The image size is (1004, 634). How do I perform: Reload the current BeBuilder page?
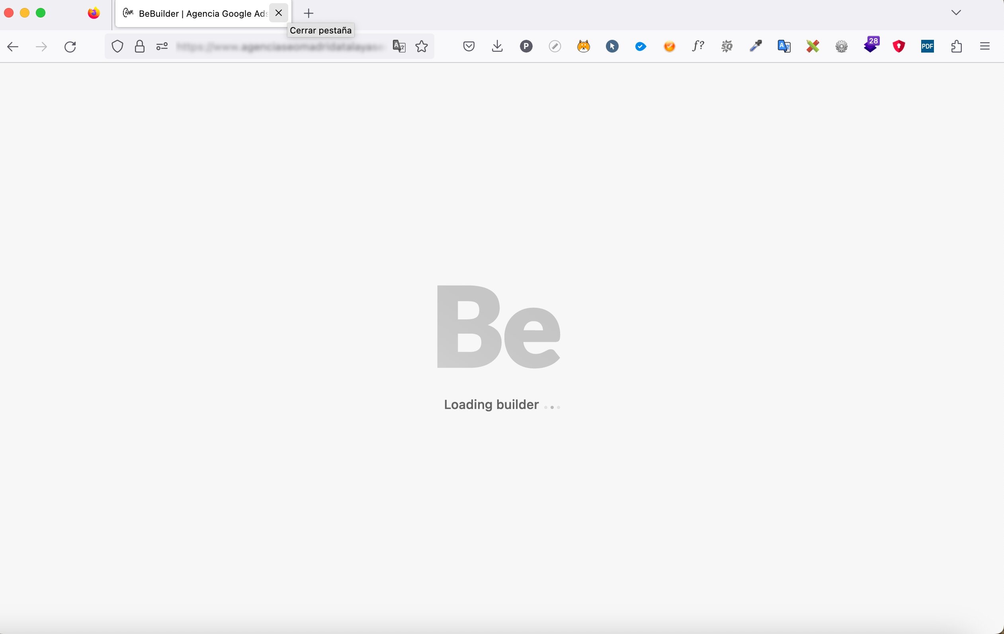[70, 46]
